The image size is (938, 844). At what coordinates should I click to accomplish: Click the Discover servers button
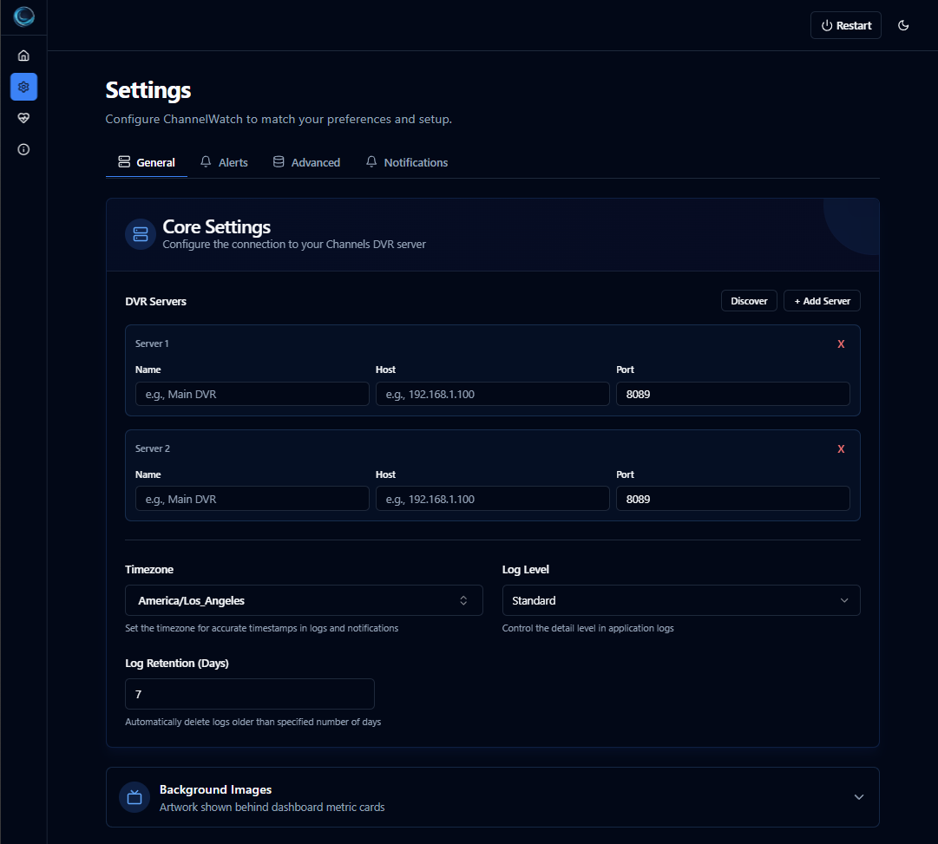click(749, 301)
